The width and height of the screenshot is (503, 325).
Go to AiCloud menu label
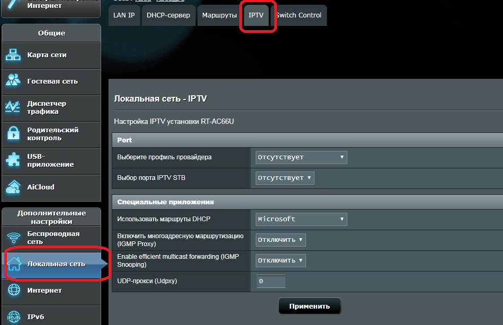coord(41,187)
